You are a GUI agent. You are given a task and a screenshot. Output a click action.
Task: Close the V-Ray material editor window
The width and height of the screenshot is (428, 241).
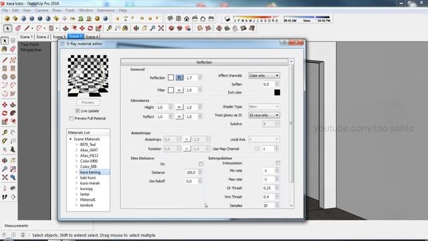296,42
